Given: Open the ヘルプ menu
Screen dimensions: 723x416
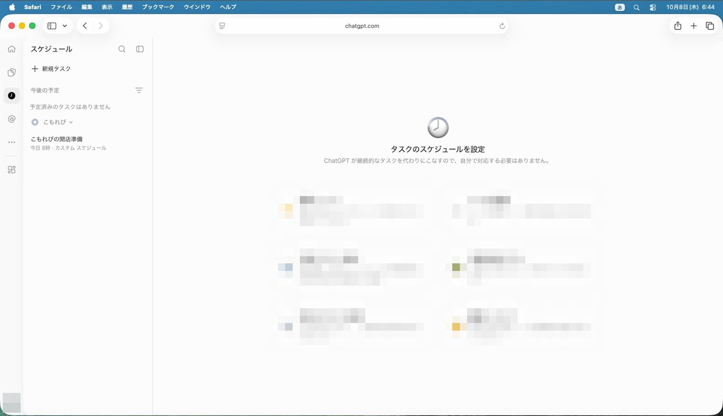Looking at the screenshot, I should [228, 7].
